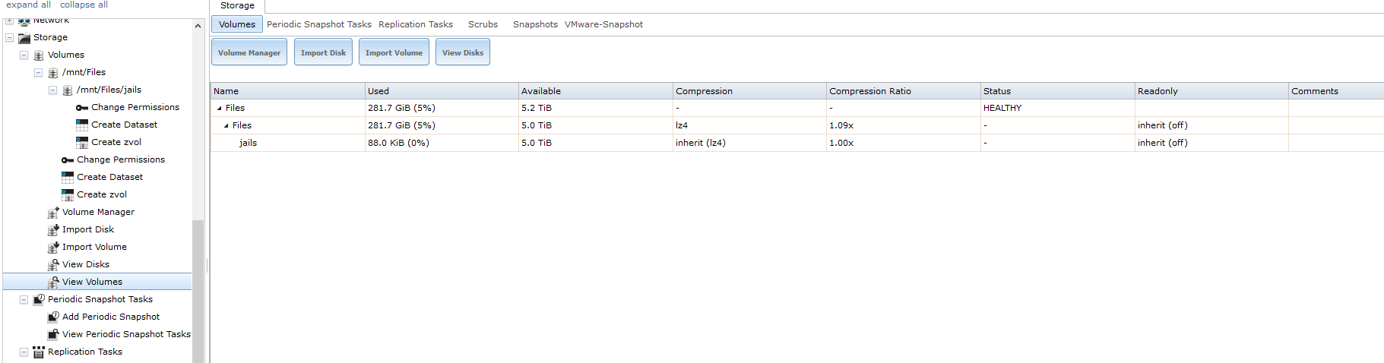
Task: Click the Replication Tasks tree icon
Action: (x=39, y=352)
